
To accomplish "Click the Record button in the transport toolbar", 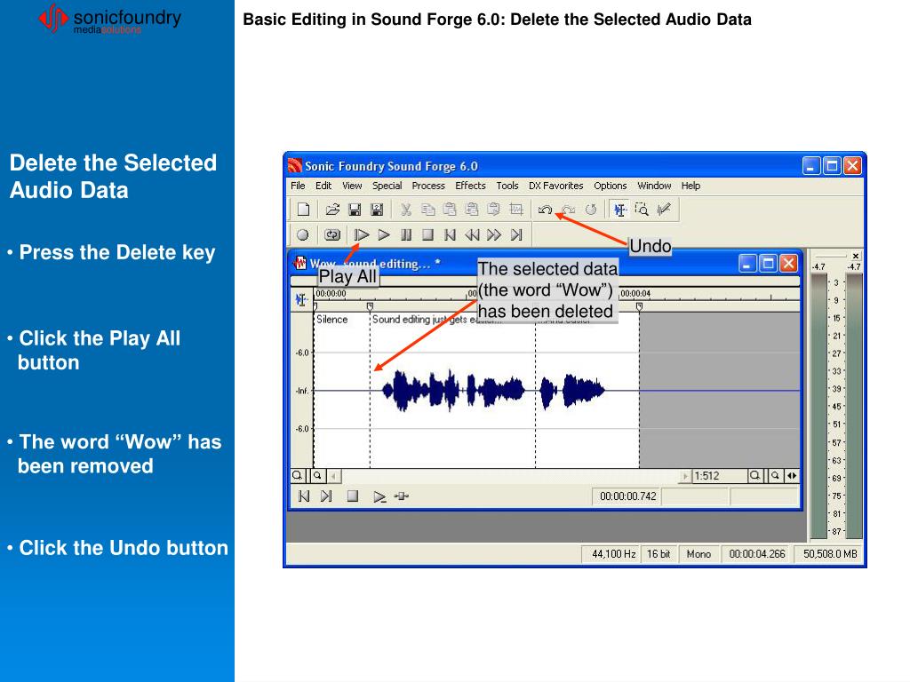I will [x=303, y=235].
